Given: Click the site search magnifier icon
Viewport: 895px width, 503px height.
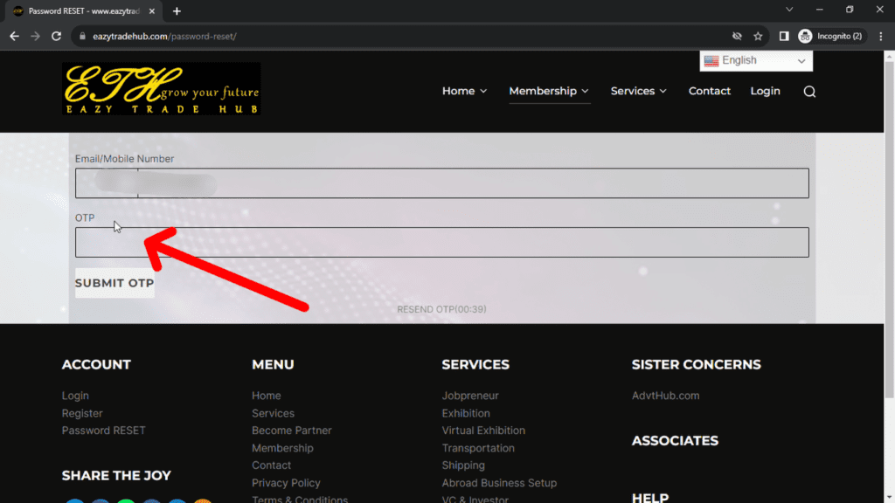Looking at the screenshot, I should [x=809, y=92].
